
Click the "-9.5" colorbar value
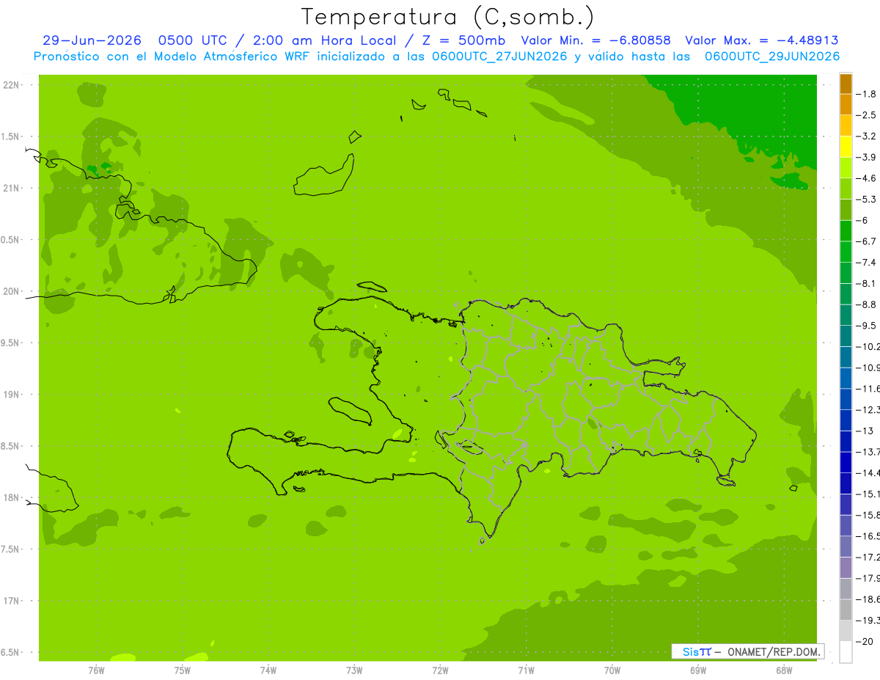point(867,325)
